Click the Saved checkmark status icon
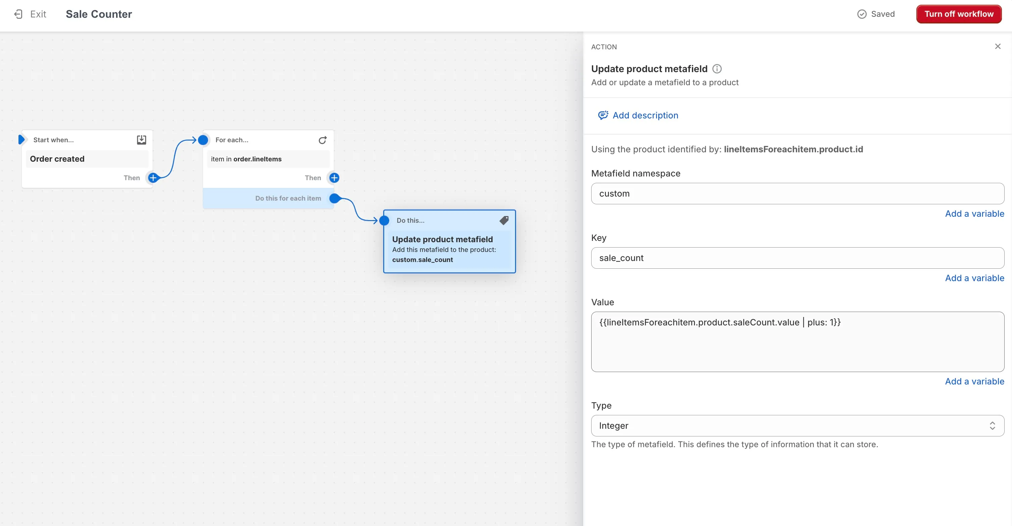 tap(862, 14)
